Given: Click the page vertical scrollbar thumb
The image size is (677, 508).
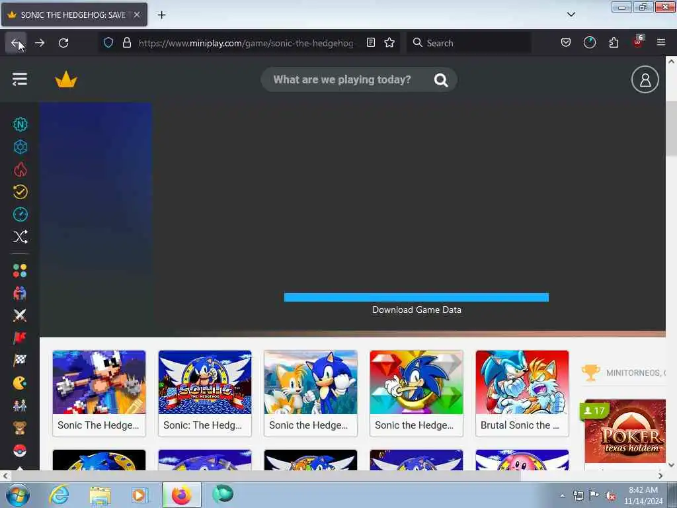Looking at the screenshot, I should (x=671, y=128).
